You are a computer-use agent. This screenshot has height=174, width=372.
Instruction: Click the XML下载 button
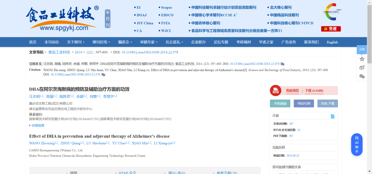click(x=328, y=103)
